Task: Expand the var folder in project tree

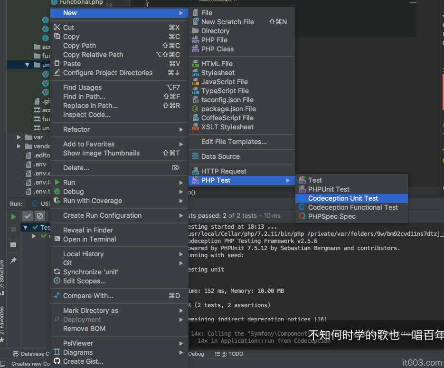Action: tap(19, 137)
